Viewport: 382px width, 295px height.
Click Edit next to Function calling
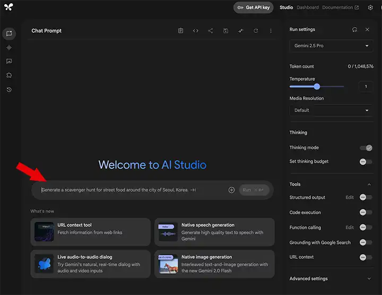coord(349,227)
